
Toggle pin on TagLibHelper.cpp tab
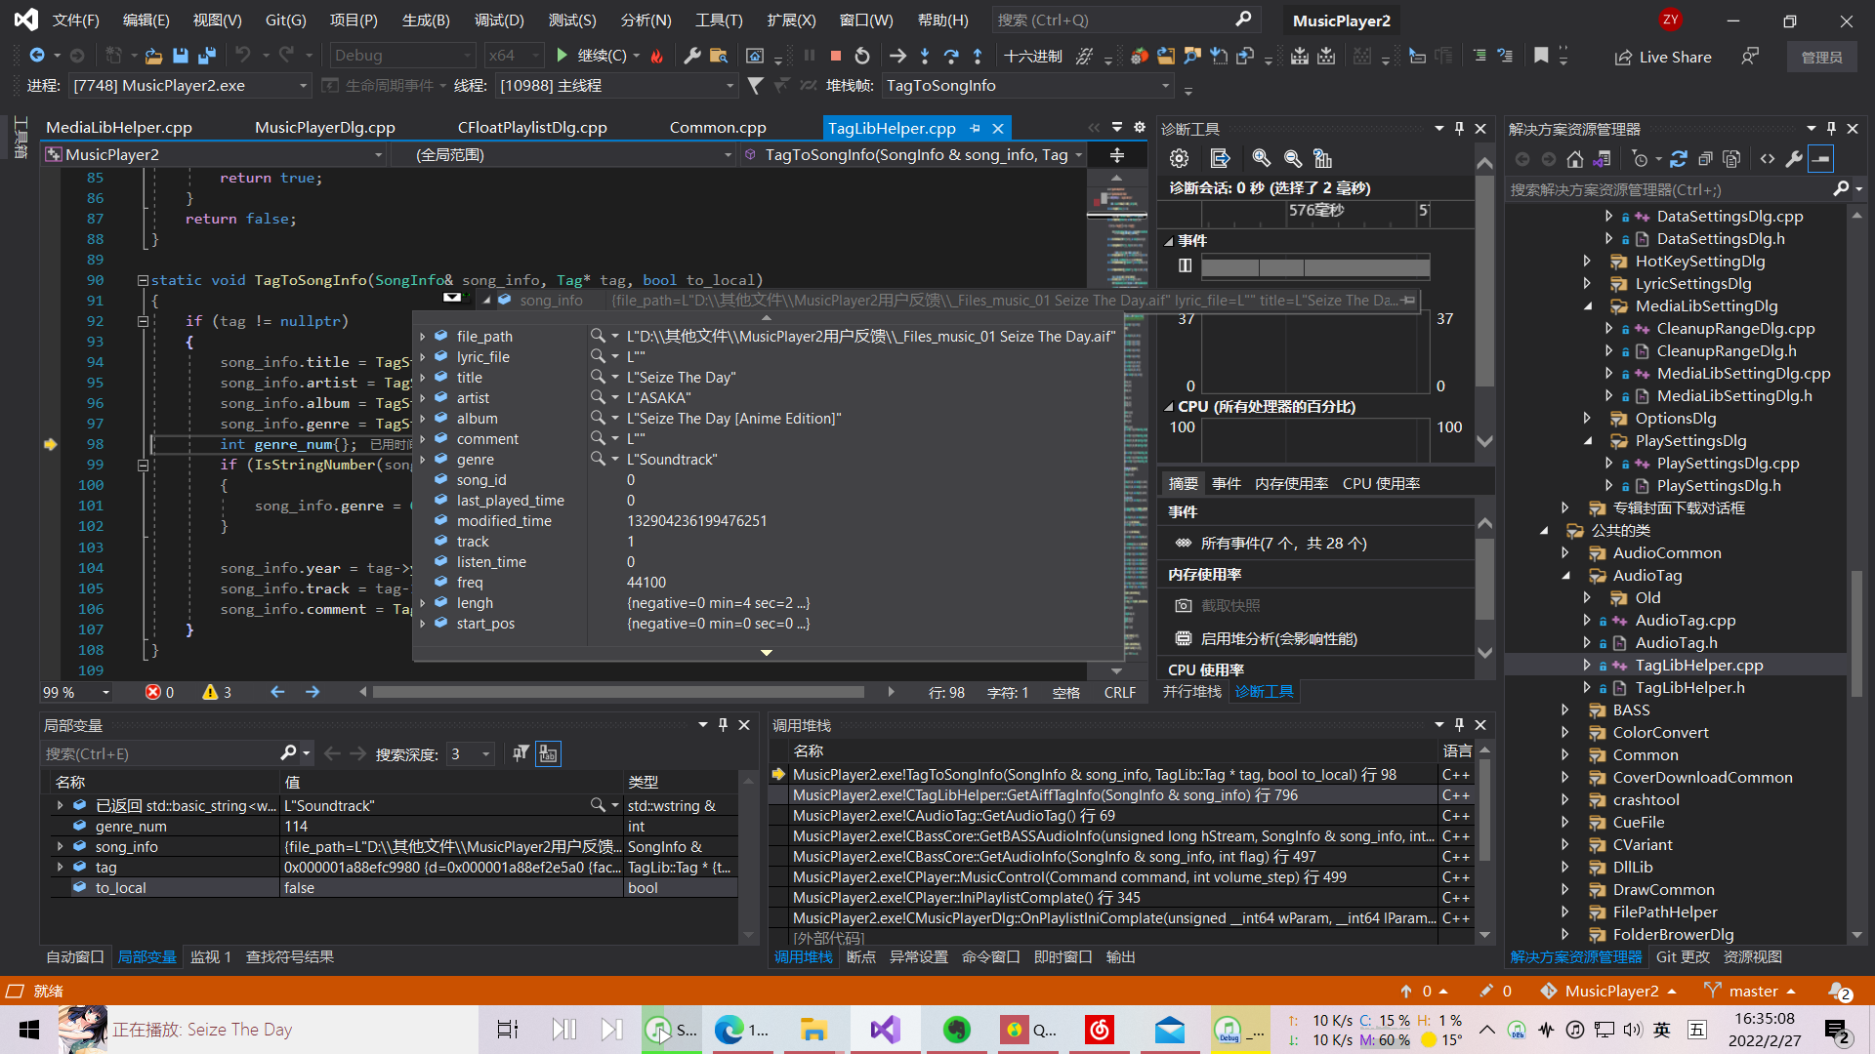[975, 128]
